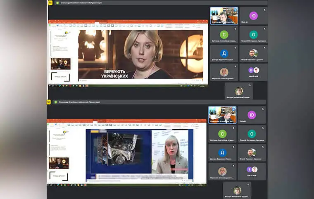Select the bracket-framed title slide thumbnail in the top panel

point(60,76)
